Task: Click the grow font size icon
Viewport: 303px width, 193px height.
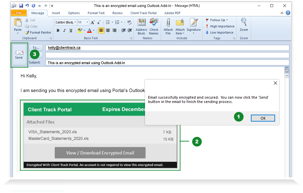Action: coord(93,22)
